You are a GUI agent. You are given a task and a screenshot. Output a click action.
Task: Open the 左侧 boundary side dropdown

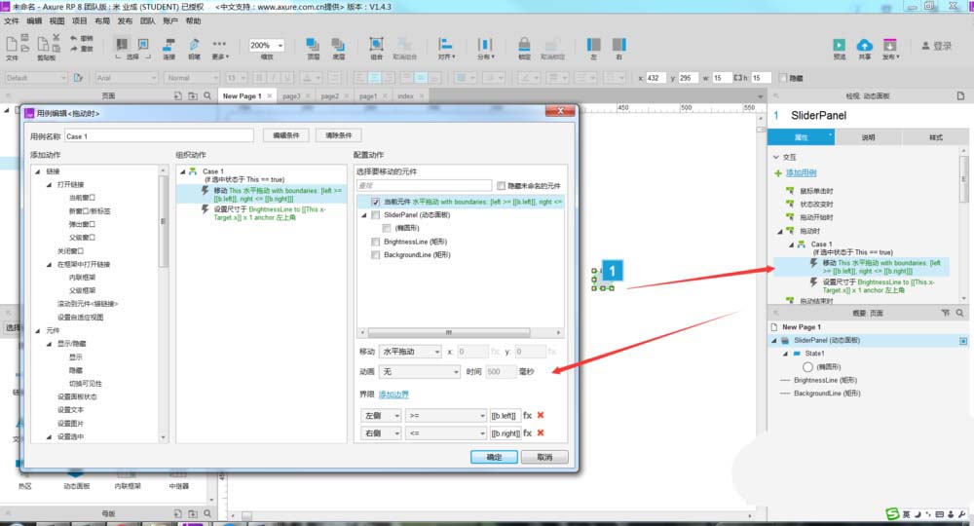382,416
